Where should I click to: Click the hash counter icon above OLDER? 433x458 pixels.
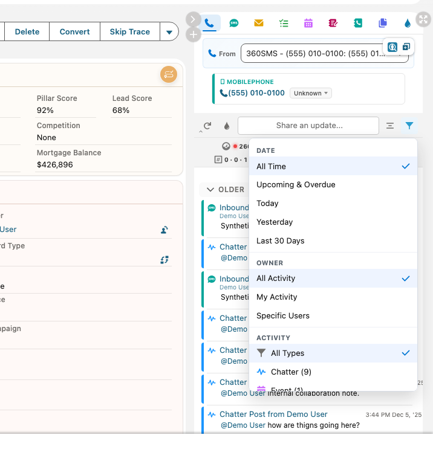coord(218,160)
